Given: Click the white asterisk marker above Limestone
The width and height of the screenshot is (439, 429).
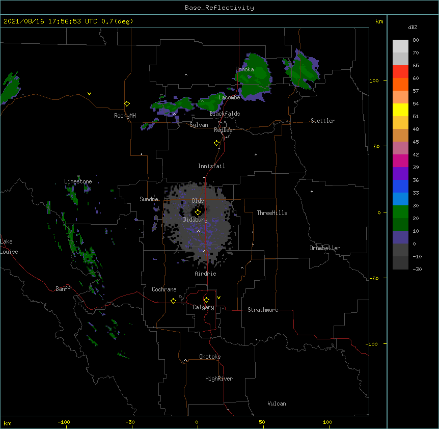Looking at the screenshot, I should (x=78, y=176).
